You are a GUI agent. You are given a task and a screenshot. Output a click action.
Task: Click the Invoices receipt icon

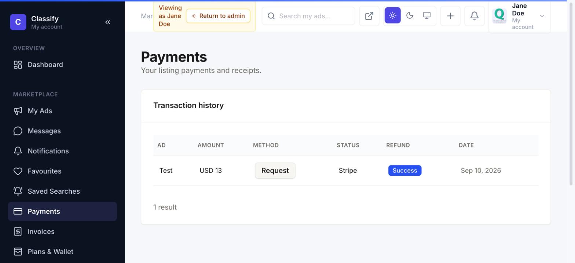tap(18, 231)
